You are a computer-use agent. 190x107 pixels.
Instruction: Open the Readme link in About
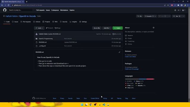tap(129, 35)
